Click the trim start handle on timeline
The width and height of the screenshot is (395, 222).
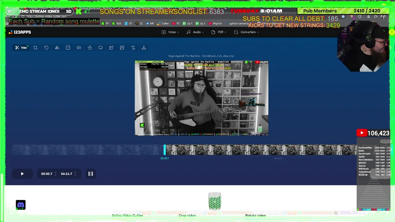coord(165,150)
